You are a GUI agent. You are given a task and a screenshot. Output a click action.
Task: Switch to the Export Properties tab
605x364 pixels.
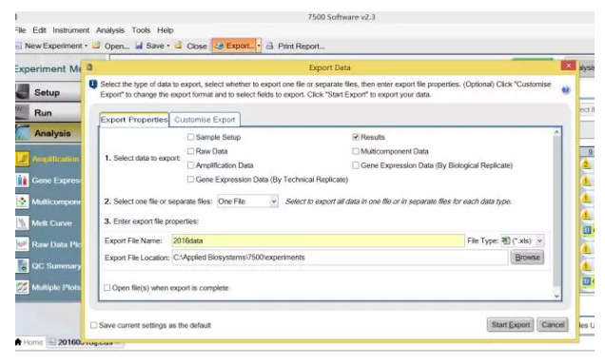point(134,120)
